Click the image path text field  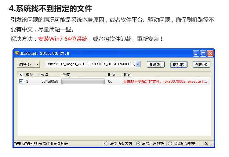tap(91, 64)
